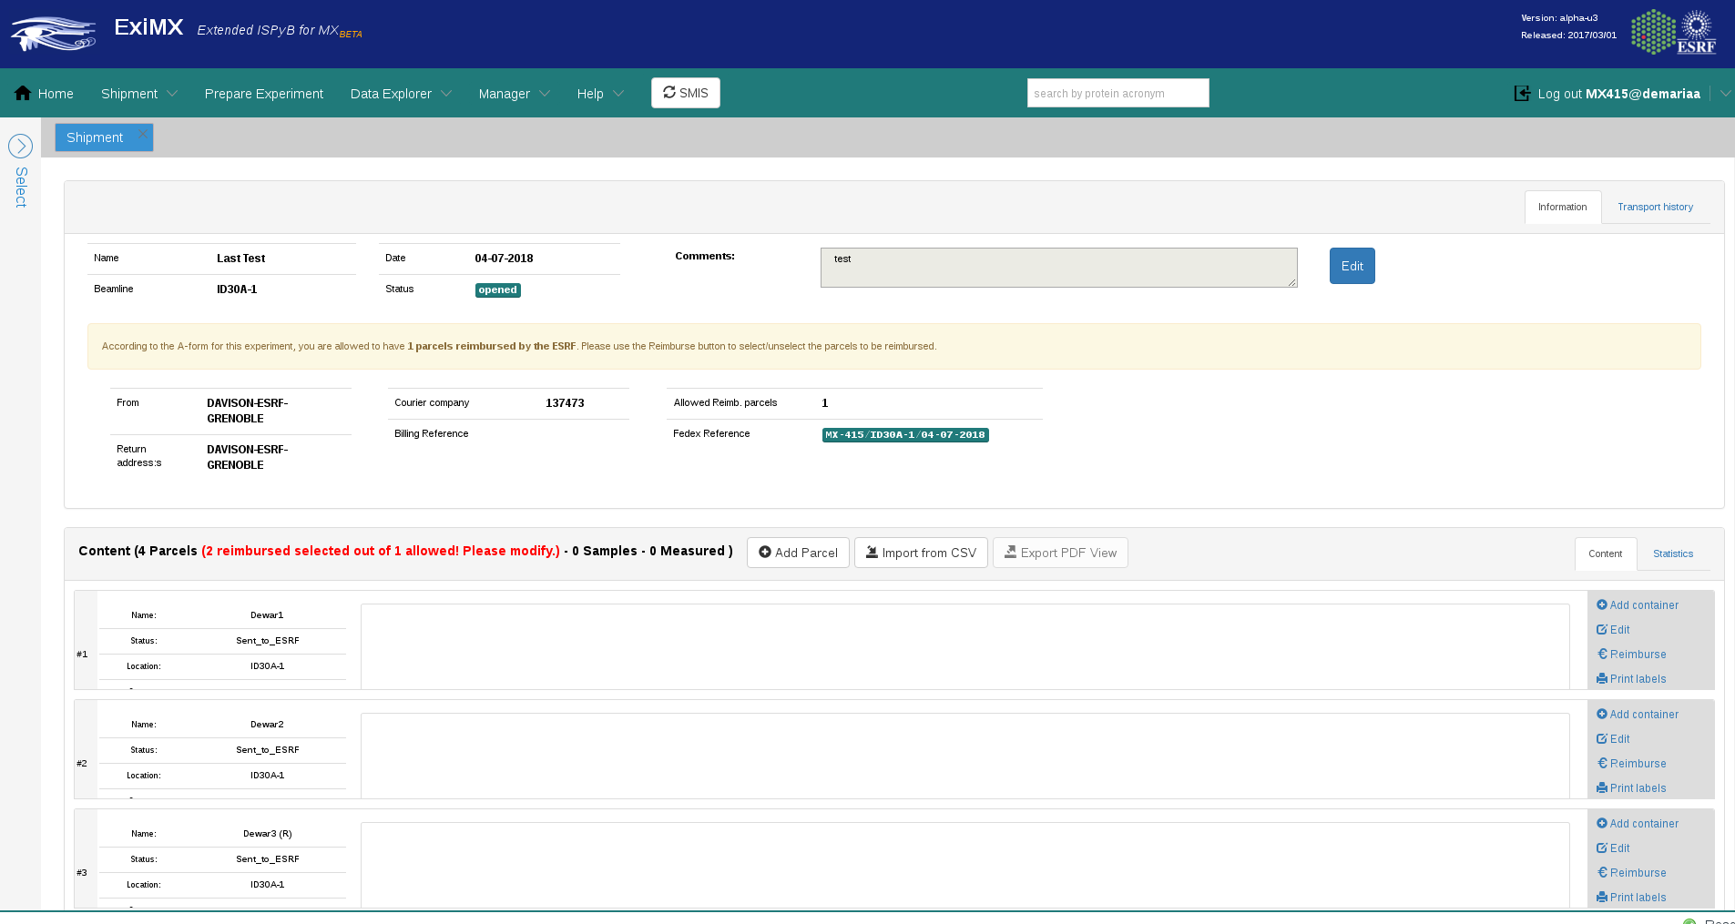The height and width of the screenshot is (924, 1735).
Task: Open the Edit pencil icon for Dewar2
Action: (1600, 738)
